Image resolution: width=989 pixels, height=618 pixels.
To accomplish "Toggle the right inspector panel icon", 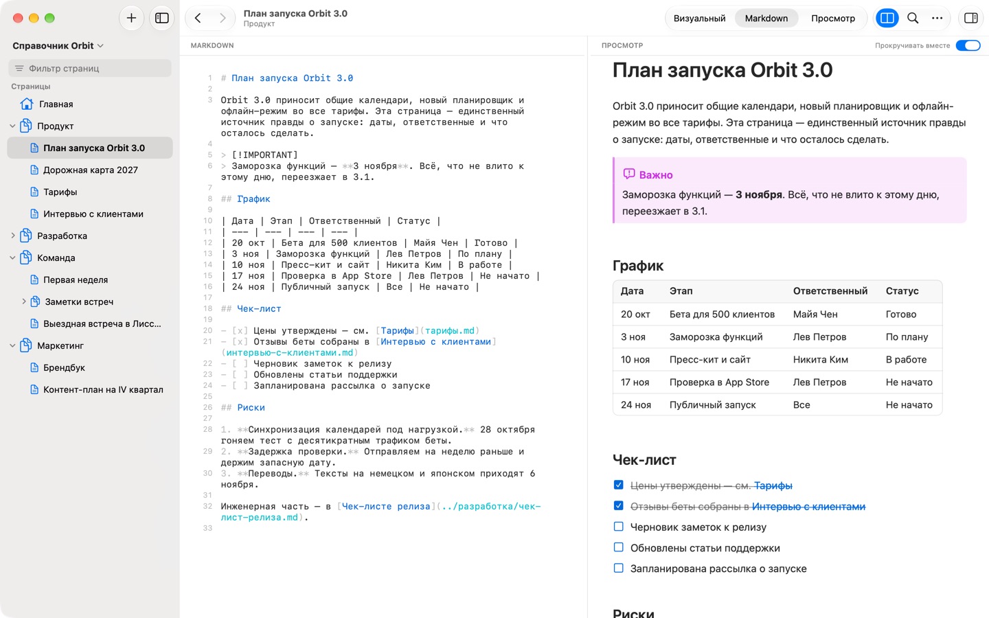I will pyautogui.click(x=971, y=19).
